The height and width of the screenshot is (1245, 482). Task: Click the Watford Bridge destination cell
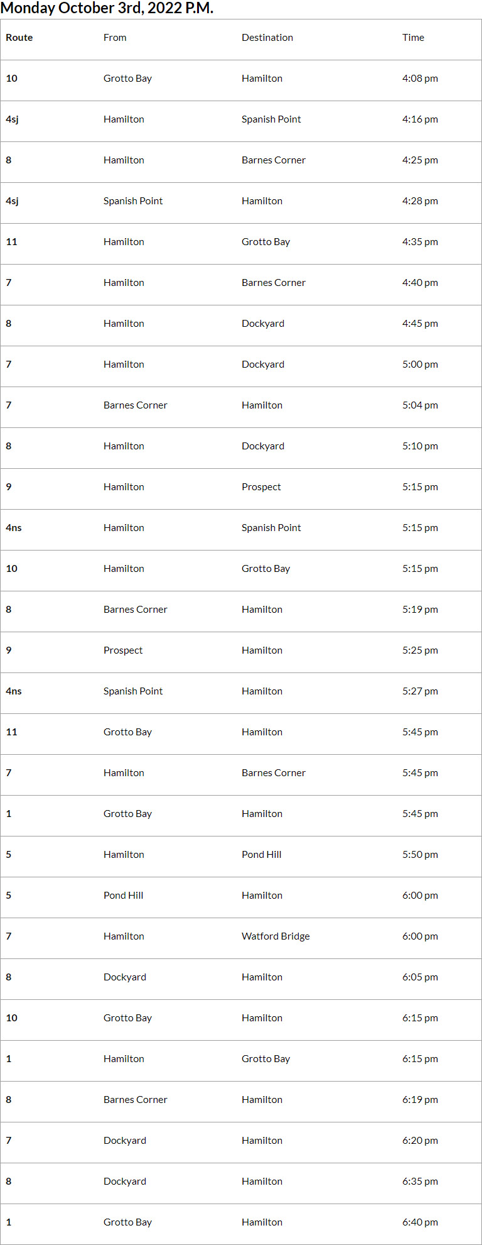276,936
